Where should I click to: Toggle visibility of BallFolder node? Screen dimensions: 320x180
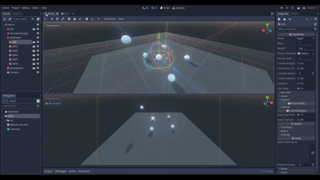click(38, 37)
